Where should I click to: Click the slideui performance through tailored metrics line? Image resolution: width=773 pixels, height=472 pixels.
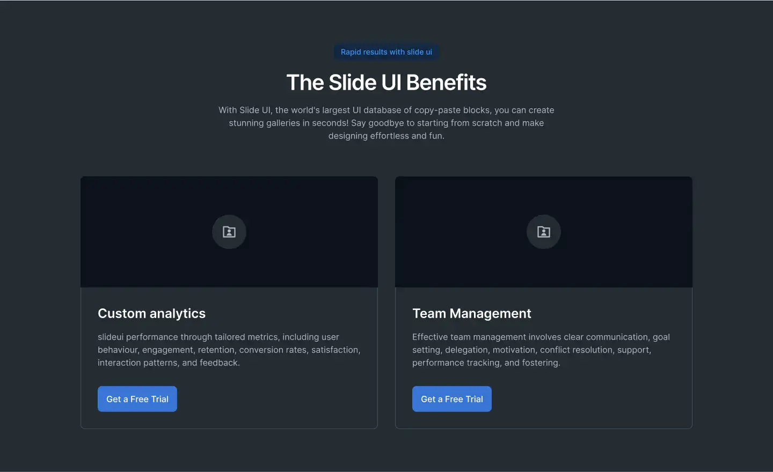[218, 337]
